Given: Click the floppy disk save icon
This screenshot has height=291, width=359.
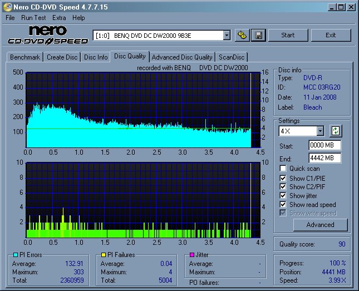Looking at the screenshot, I should click(258, 35).
